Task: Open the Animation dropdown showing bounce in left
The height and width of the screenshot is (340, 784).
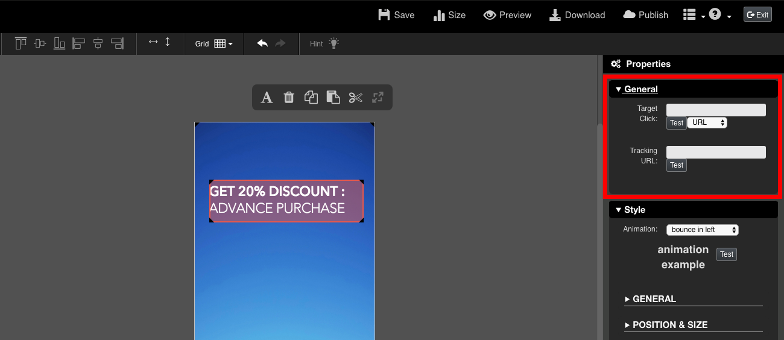Action: 702,230
